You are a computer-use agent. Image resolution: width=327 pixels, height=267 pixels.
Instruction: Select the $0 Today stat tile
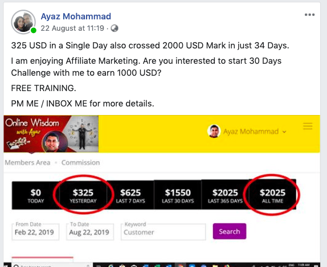(x=36, y=195)
